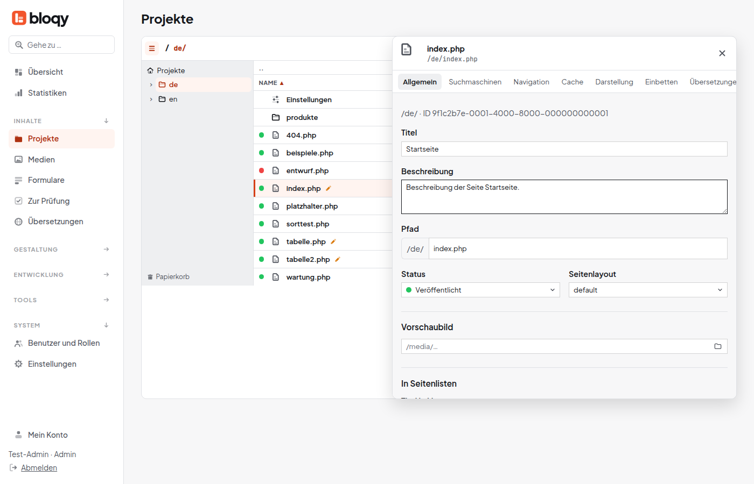The width and height of the screenshot is (754, 484).
Task: Click the document icon in index.php panel header
Action: click(407, 49)
